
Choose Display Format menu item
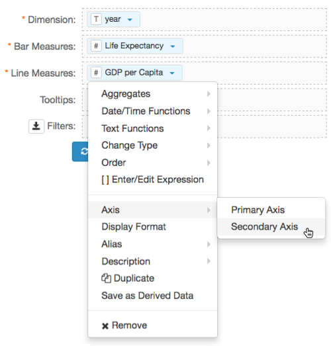(x=152, y=227)
